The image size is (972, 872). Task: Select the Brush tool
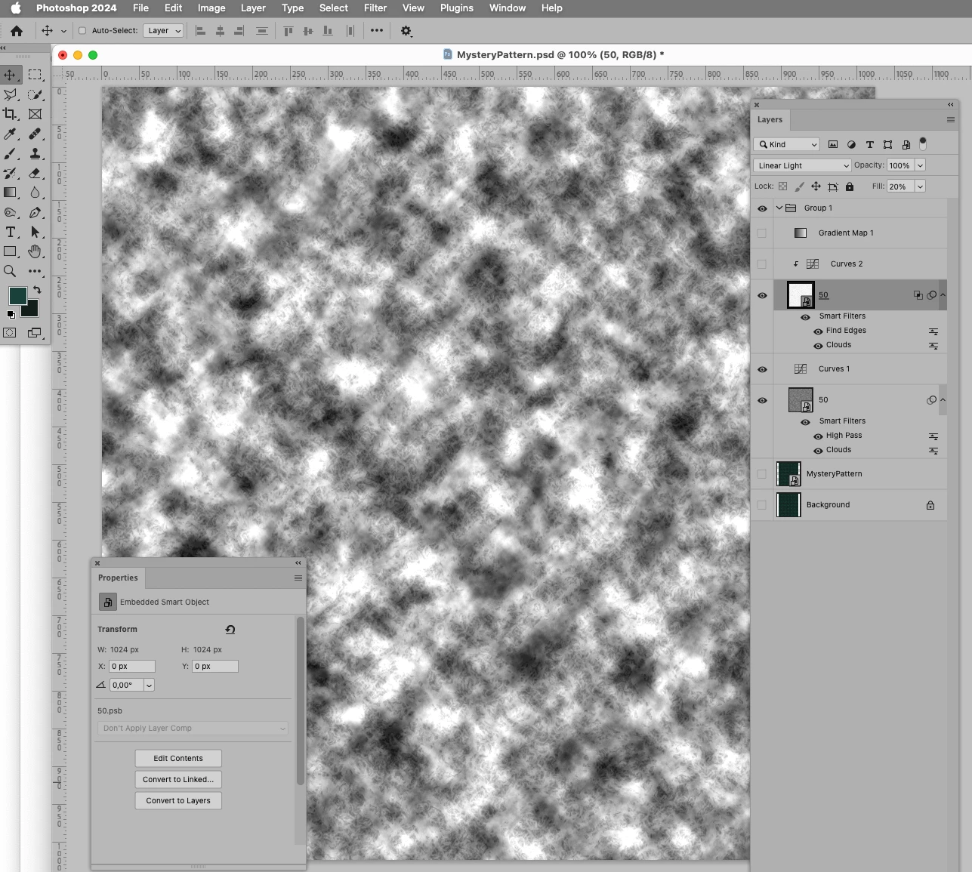point(11,153)
